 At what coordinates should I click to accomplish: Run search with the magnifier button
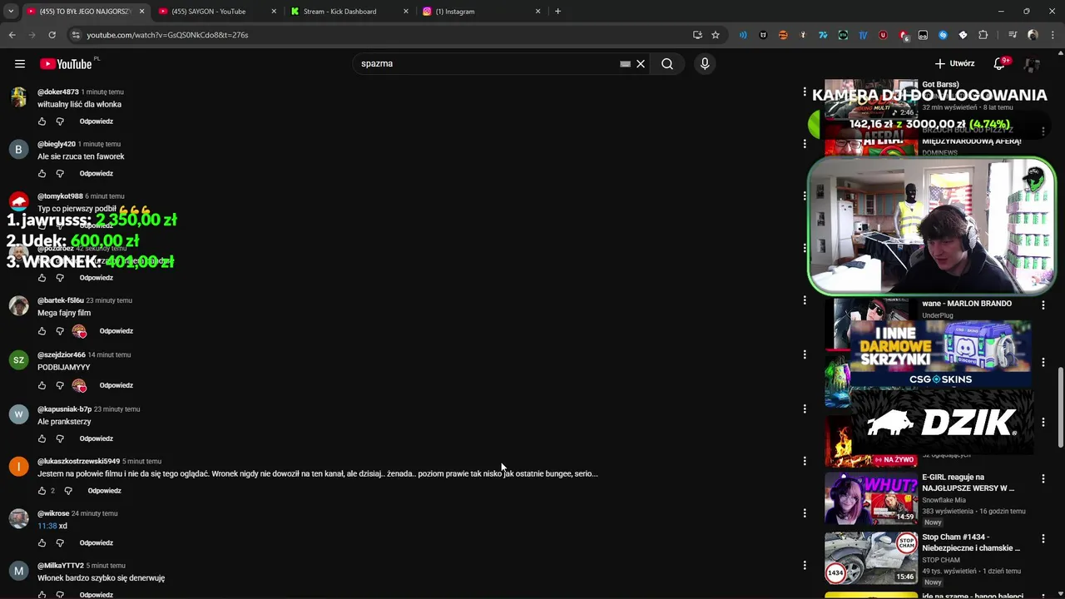point(667,63)
